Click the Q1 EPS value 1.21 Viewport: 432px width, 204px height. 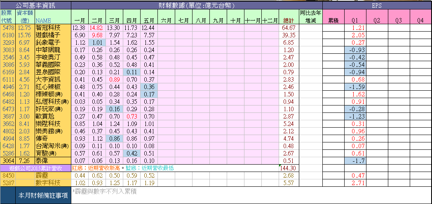[x=355, y=28]
